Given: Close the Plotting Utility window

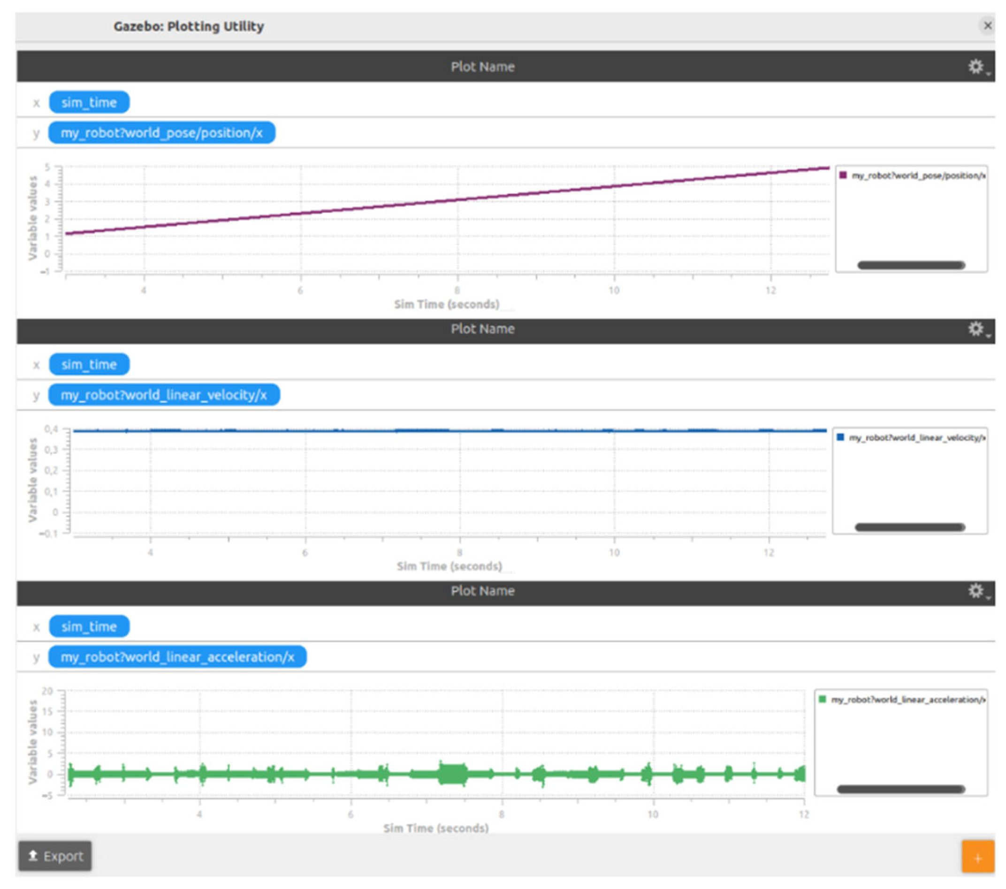Looking at the screenshot, I should click(987, 26).
